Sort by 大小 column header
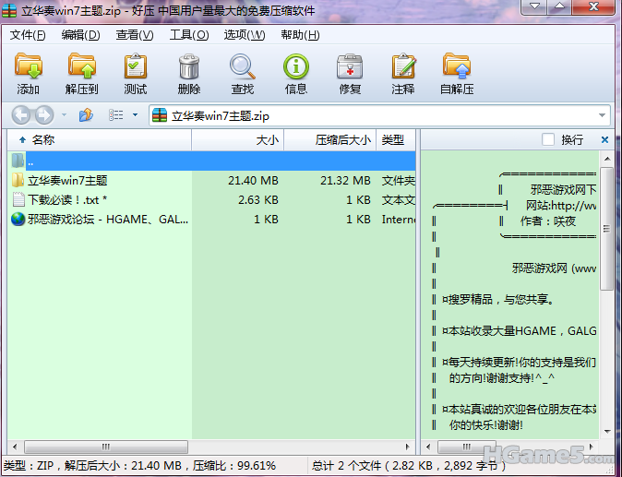 point(238,139)
